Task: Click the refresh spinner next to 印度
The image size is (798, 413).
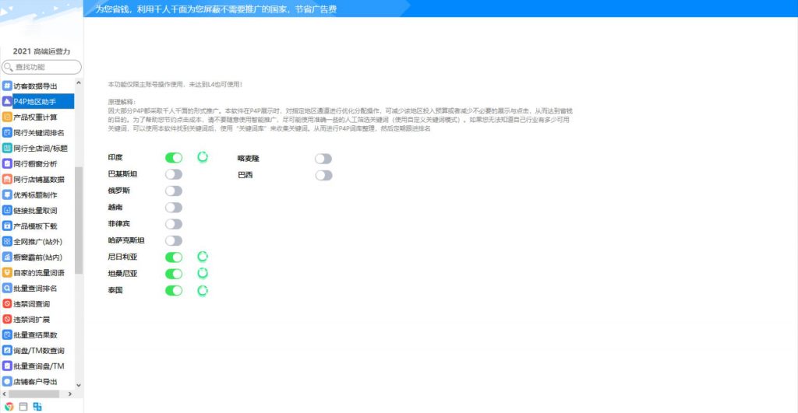Action: pos(203,157)
